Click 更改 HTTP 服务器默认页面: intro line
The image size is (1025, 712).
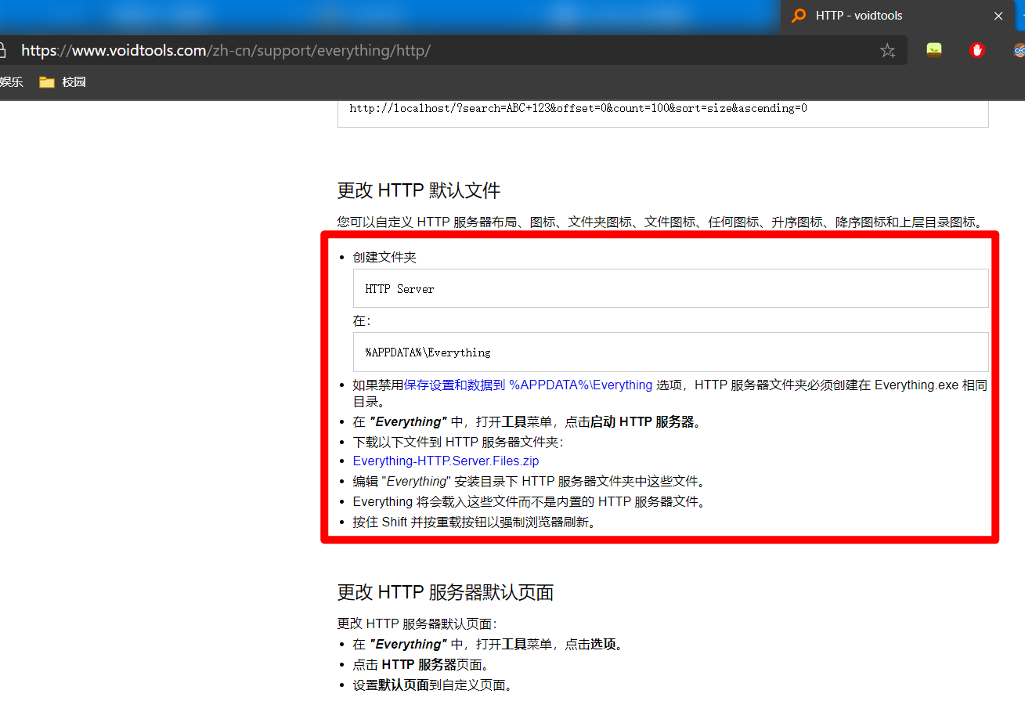(x=417, y=623)
